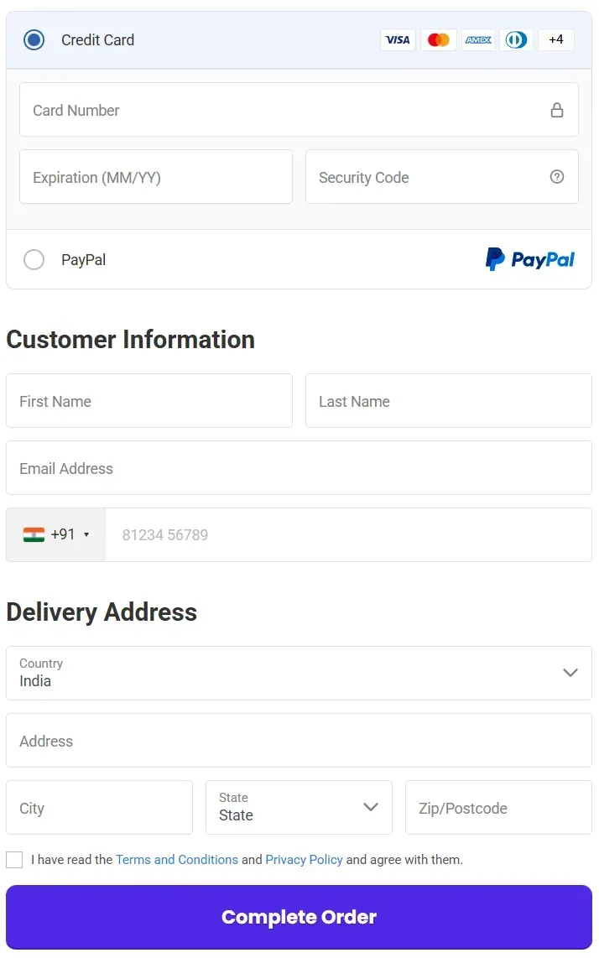Click the Mastercard icon
599x958 pixels.
click(438, 39)
